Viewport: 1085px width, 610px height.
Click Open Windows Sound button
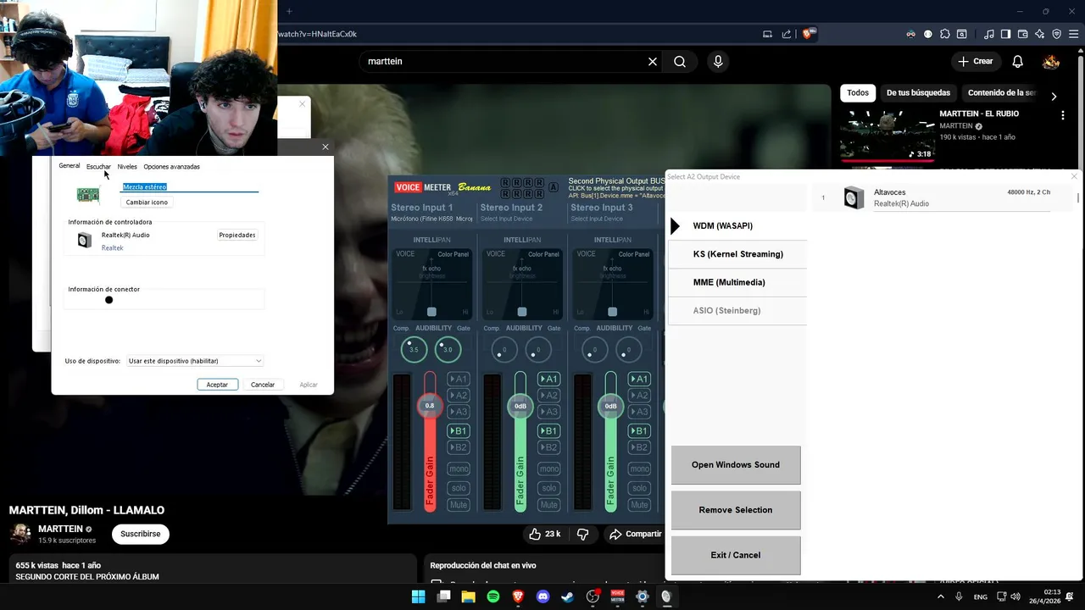coord(736,465)
